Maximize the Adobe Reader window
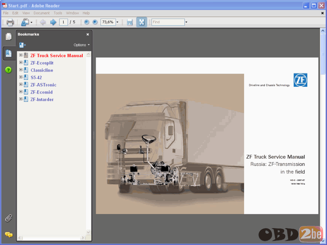327x245 pixels. [x=314, y=6]
